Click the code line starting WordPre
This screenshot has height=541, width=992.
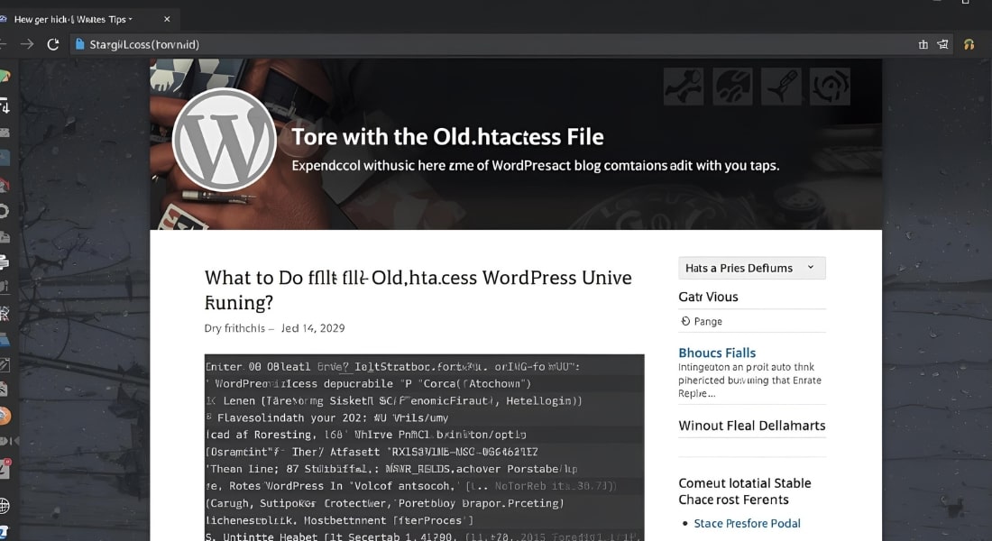pyautogui.click(x=368, y=383)
